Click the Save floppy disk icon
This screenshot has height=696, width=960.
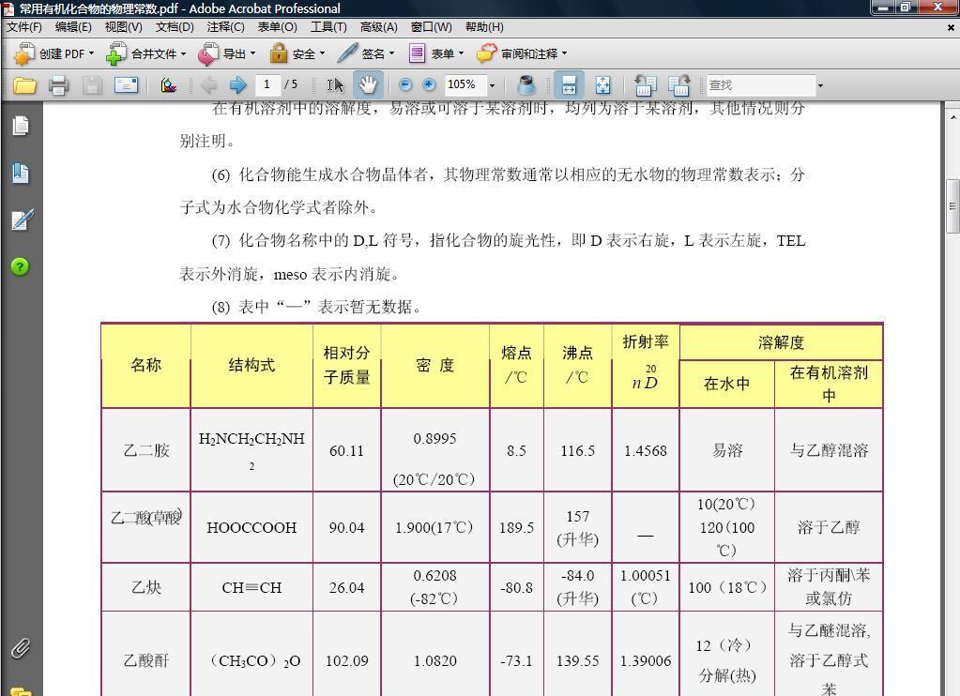point(93,85)
